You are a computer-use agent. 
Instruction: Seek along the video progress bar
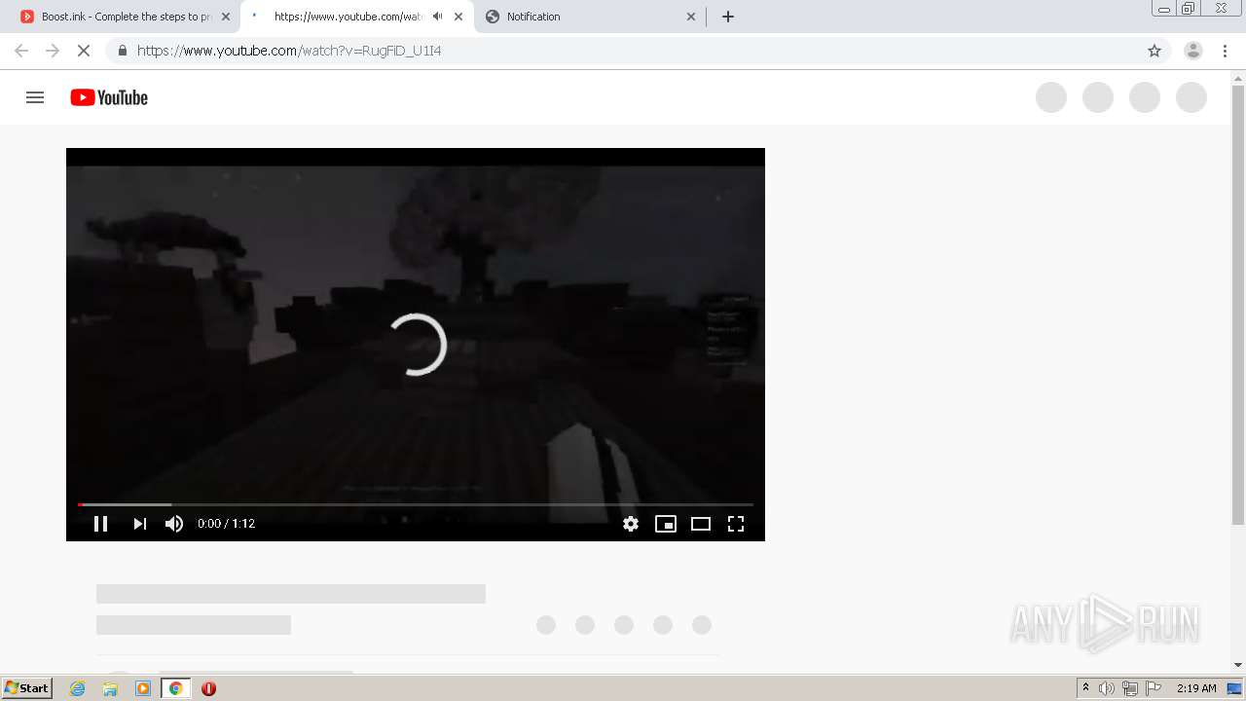pos(416,504)
